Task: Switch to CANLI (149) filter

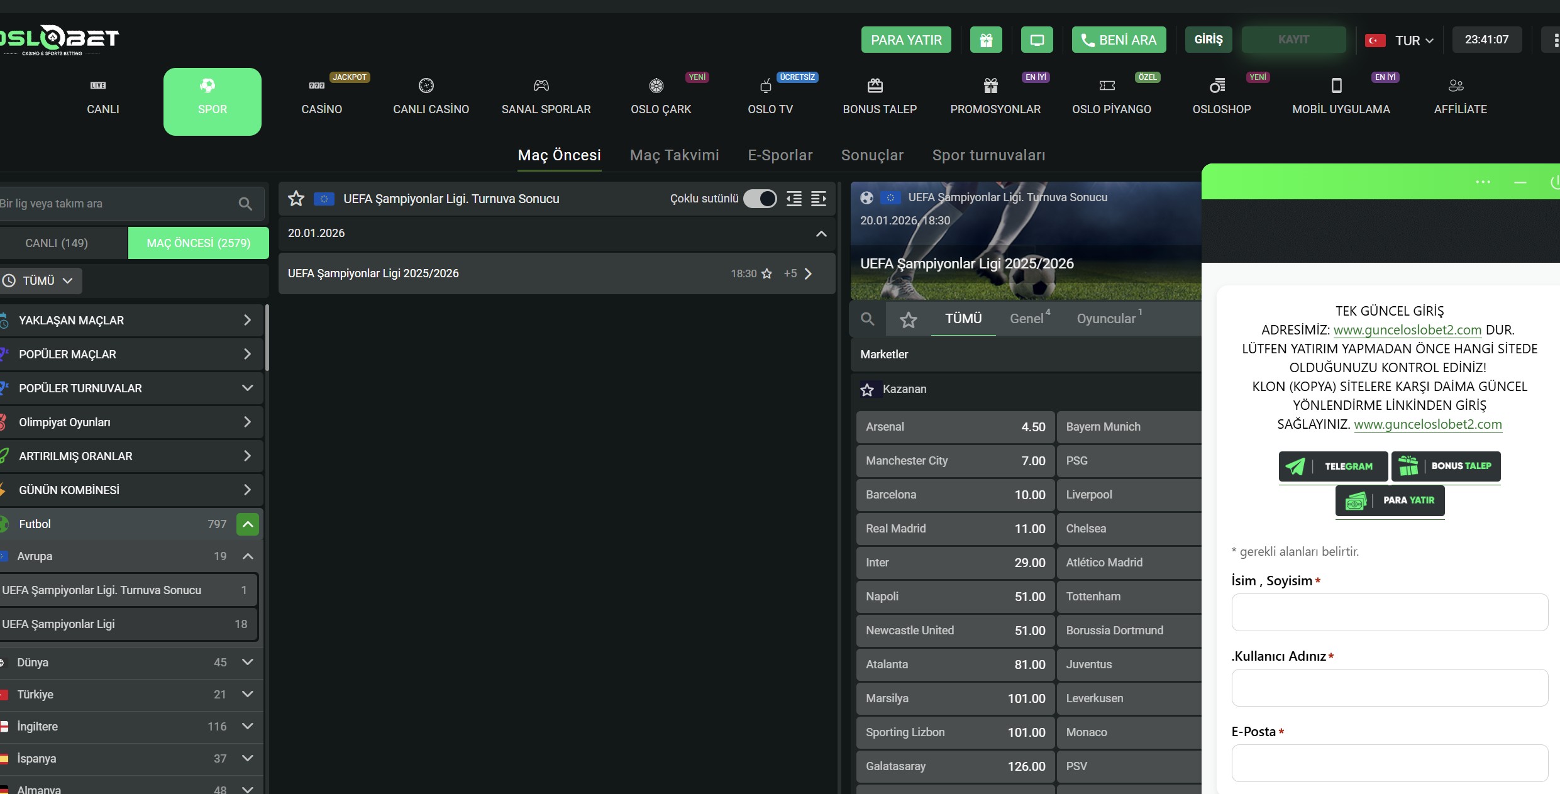Action: point(57,243)
